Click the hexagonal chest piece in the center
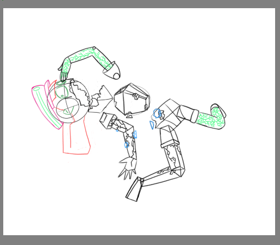The height and width of the screenshot is (245, 280). 131,99
